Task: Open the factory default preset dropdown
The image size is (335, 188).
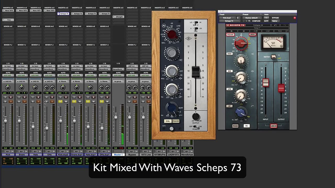Action: pos(252,18)
